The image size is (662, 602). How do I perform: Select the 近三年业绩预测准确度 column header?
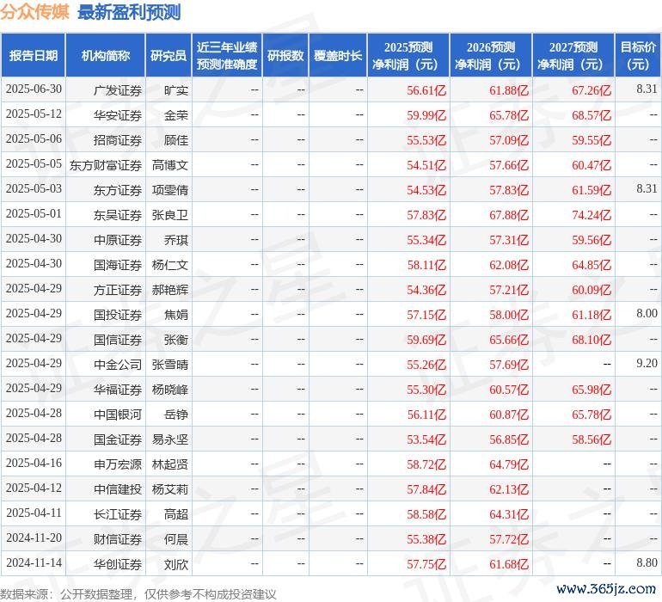227,55
